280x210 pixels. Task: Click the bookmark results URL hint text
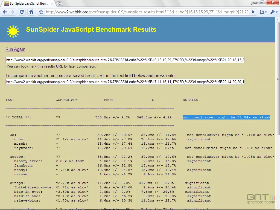51,66
